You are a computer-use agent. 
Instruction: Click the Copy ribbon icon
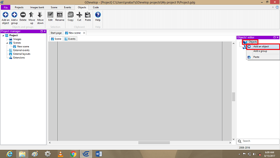click(71, 15)
